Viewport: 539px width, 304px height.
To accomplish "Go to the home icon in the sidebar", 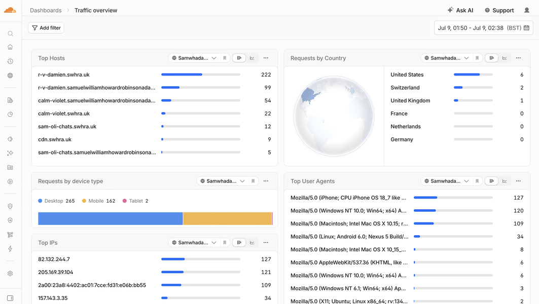I will [10, 47].
